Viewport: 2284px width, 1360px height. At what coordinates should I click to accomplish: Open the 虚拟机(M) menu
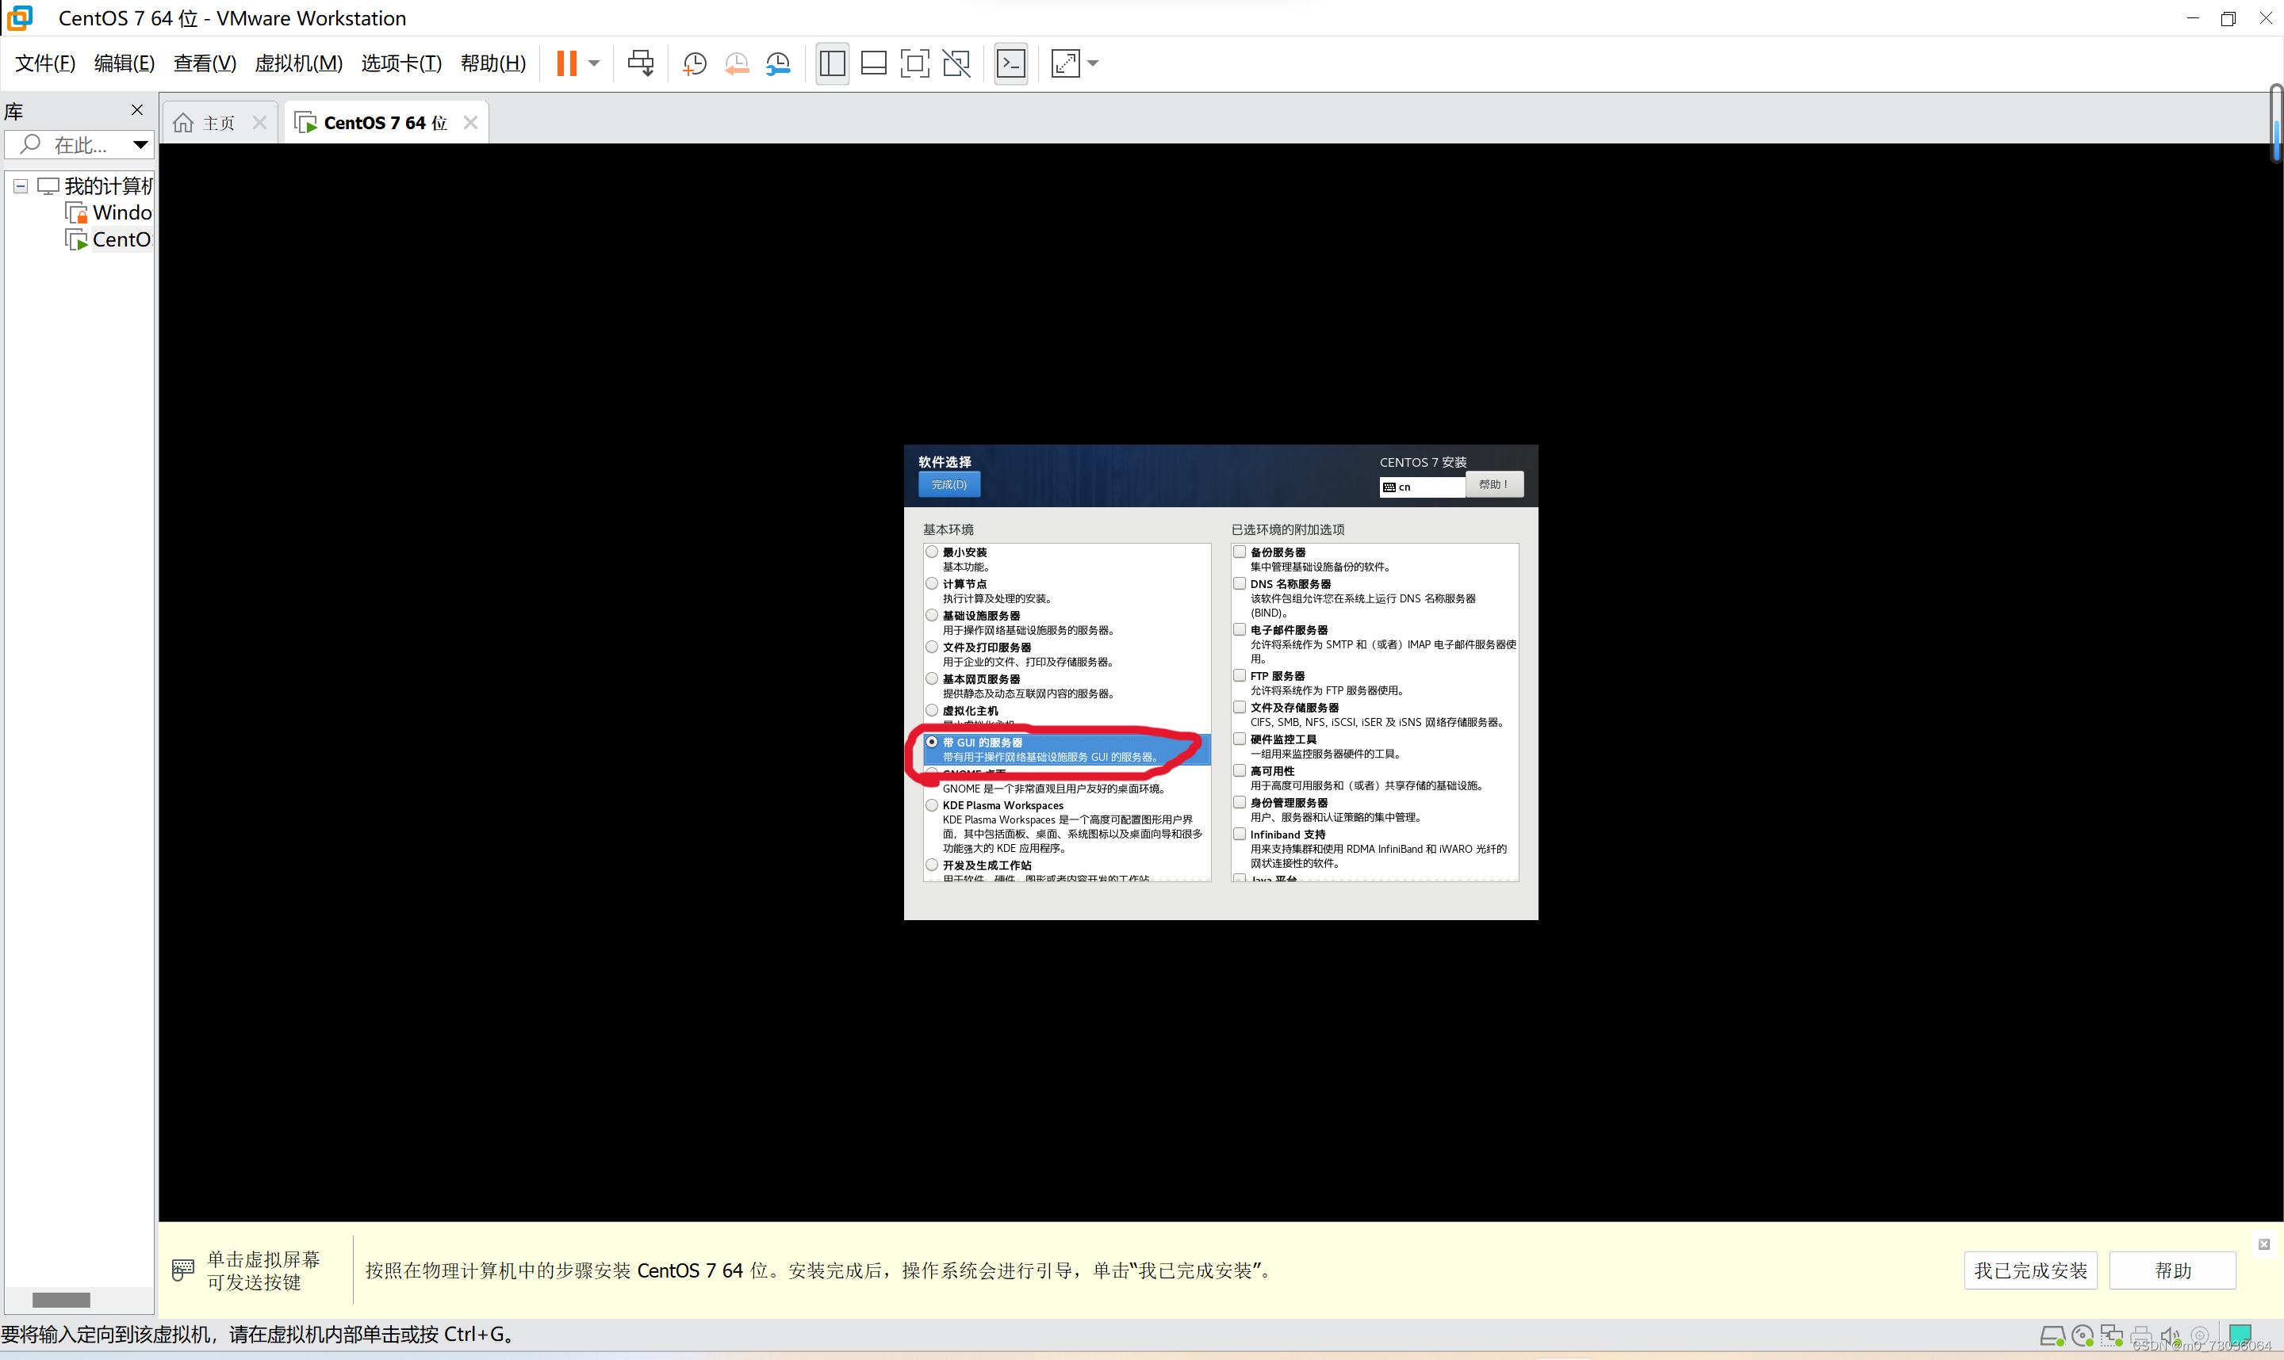click(x=298, y=63)
